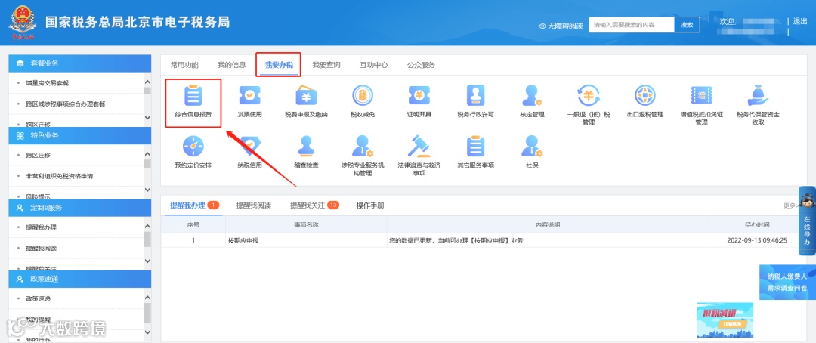Viewport: 816px width, 343px height.
Task: Click the 特色业务 panel header icon
Action: click(20, 135)
